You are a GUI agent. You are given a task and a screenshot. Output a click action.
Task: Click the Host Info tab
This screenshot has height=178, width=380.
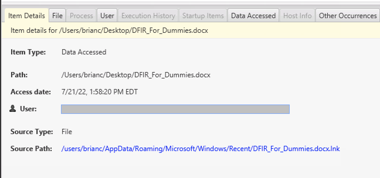pyautogui.click(x=297, y=15)
